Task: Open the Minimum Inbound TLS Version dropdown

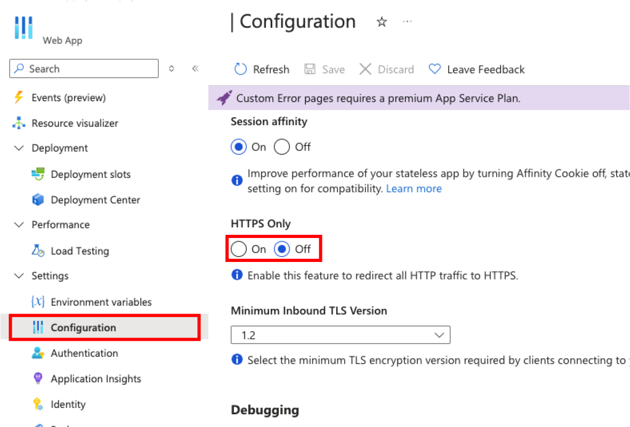Action: 439,335
